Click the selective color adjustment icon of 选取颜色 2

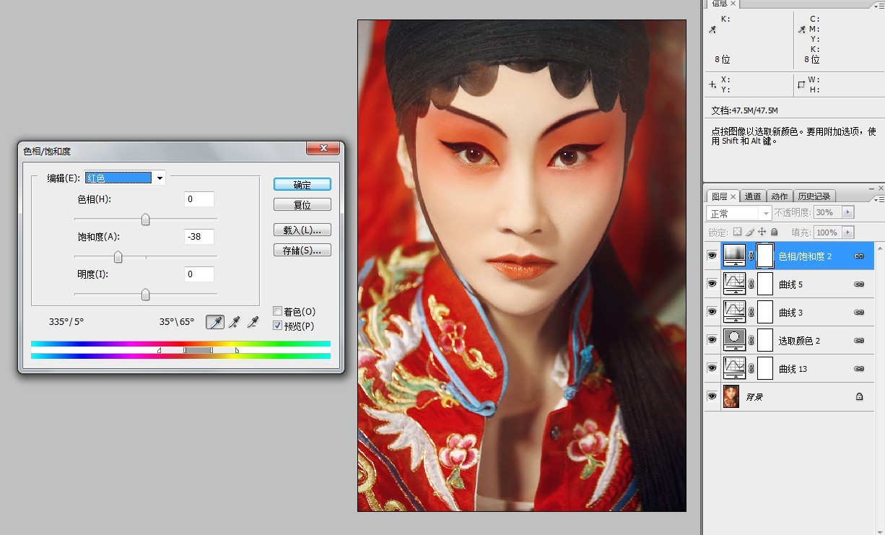click(x=735, y=340)
